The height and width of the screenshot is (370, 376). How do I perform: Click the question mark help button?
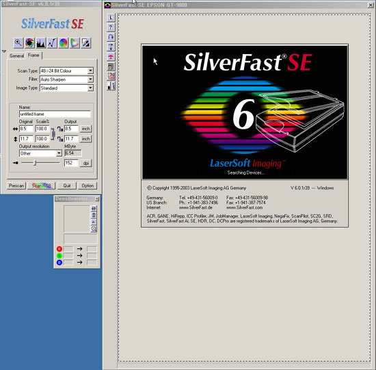click(111, 27)
